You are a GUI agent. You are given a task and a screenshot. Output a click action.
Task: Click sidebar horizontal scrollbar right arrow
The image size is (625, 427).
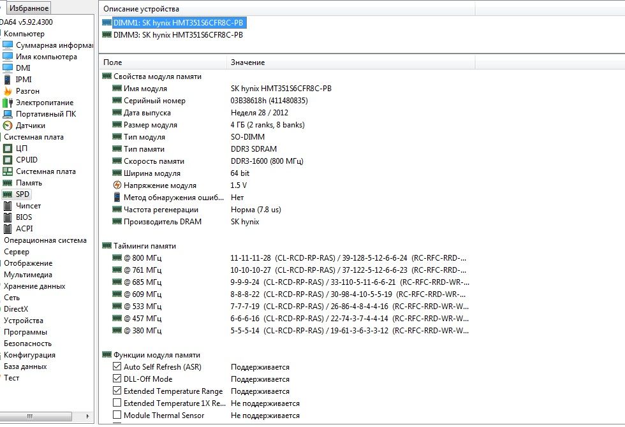(x=88, y=416)
